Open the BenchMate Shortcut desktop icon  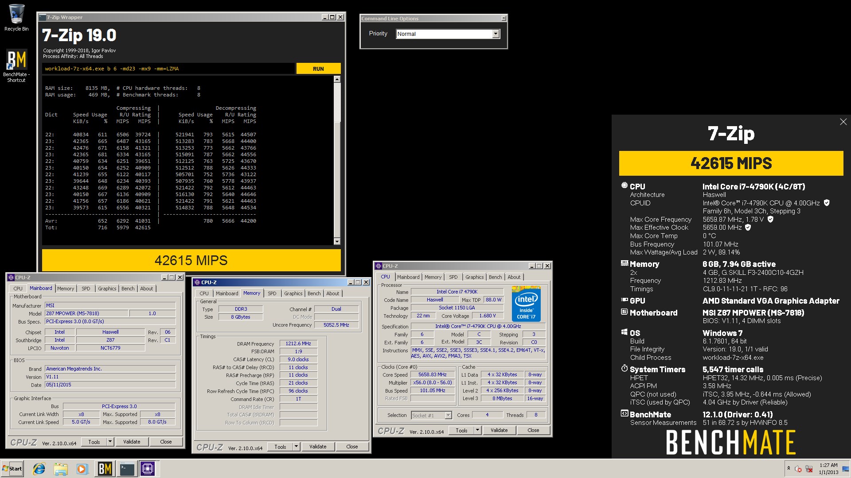[16, 66]
